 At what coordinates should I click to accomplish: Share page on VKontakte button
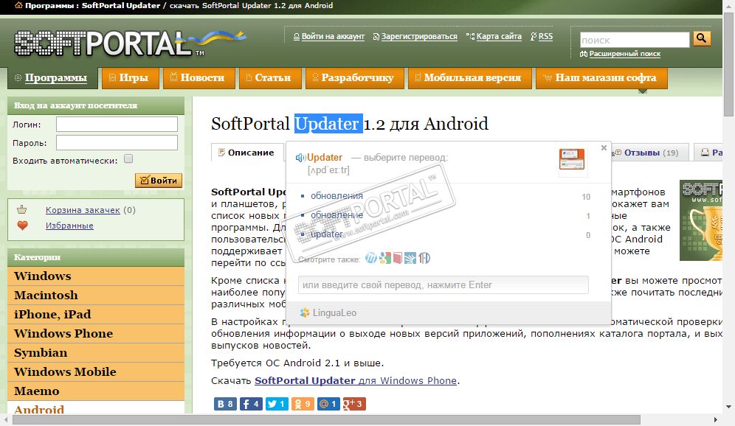point(226,404)
